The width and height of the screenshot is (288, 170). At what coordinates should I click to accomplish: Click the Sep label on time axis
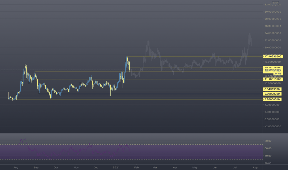pos(36,168)
